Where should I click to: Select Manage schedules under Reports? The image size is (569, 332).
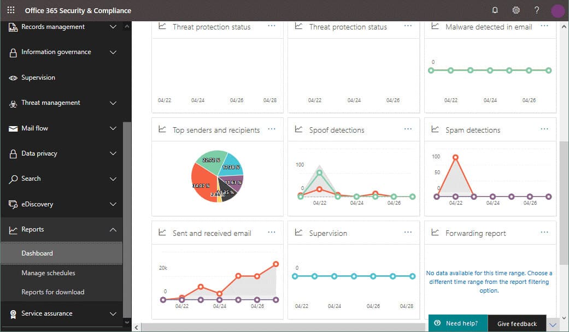coord(48,273)
